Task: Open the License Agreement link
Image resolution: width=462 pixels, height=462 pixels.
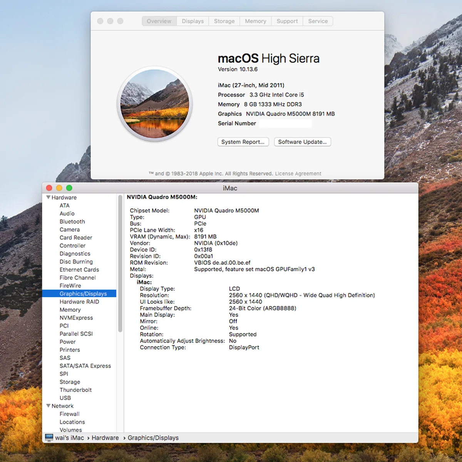Action: 298,174
